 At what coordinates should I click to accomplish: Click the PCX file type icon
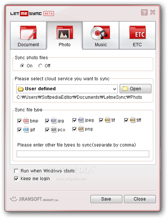pos(54,129)
